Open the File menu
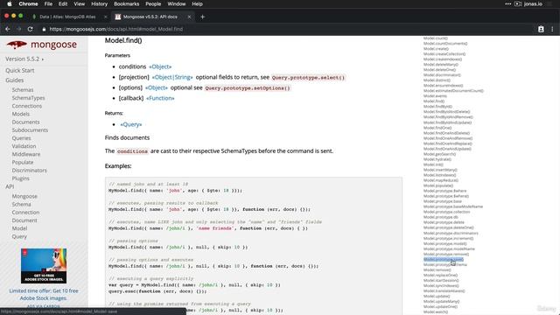This screenshot has height=315, width=560. point(48,3)
